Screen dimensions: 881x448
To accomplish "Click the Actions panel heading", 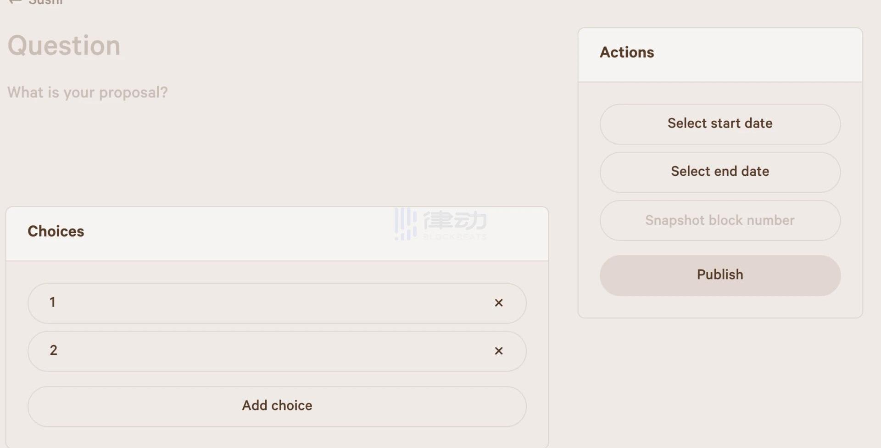I will [627, 53].
